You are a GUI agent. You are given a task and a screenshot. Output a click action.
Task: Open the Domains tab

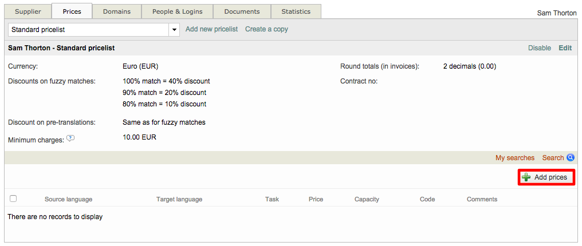click(x=116, y=11)
